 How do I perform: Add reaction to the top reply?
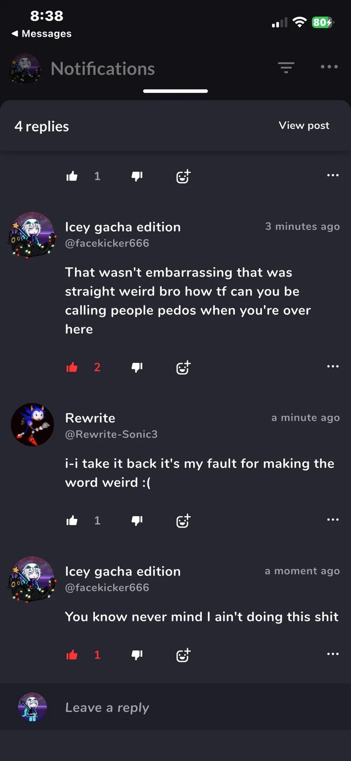click(183, 177)
